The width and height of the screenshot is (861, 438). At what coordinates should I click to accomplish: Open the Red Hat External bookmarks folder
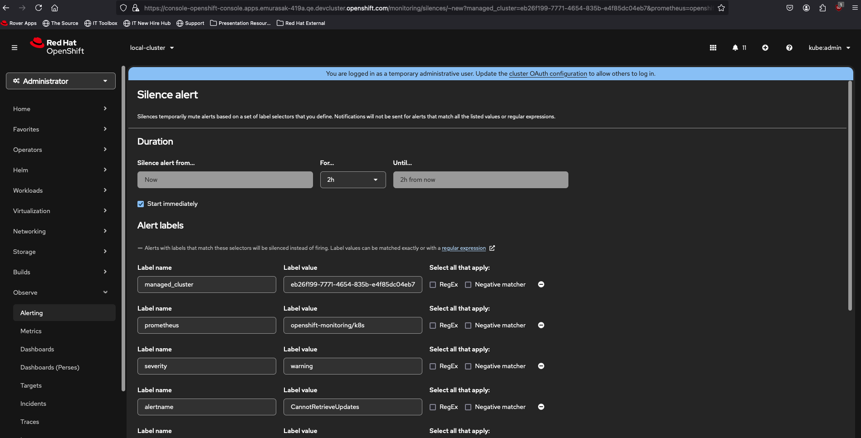pyautogui.click(x=301, y=23)
